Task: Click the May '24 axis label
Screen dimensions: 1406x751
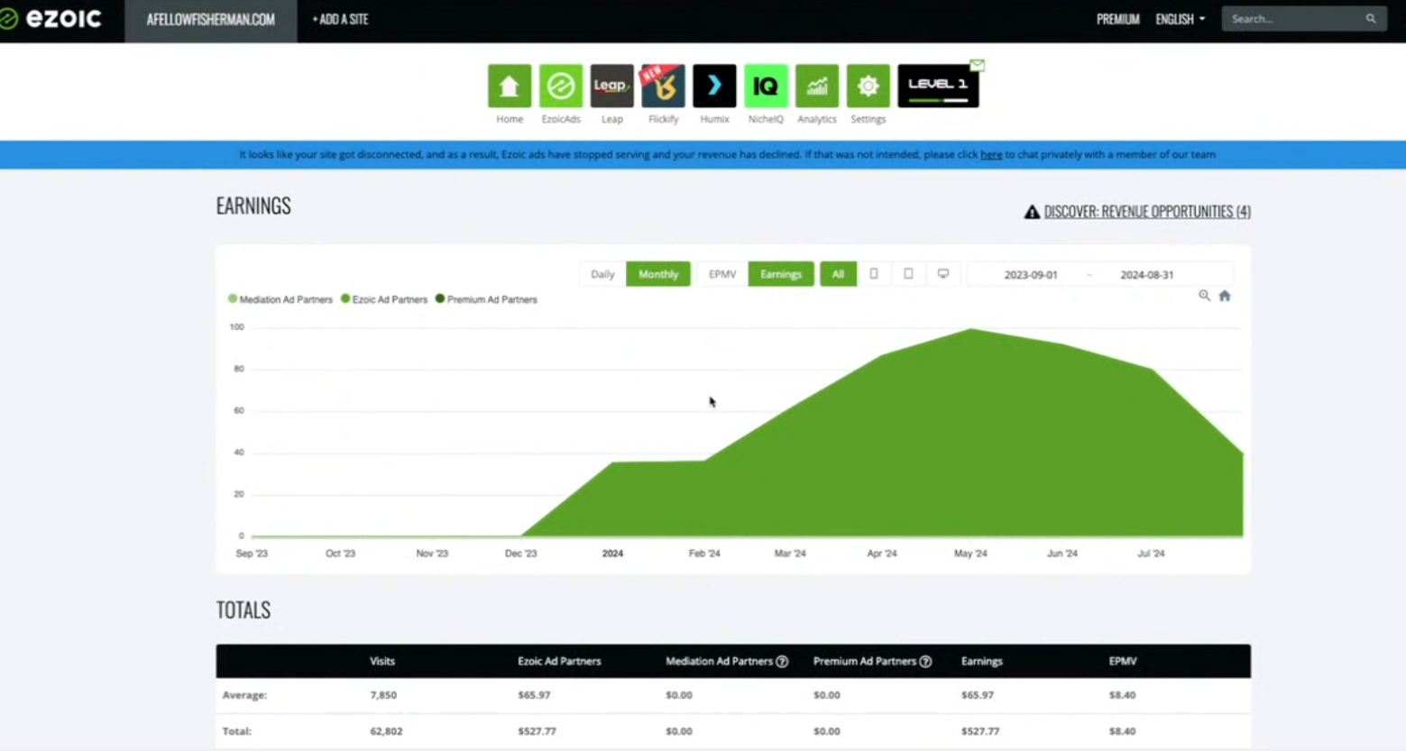Action: point(970,554)
